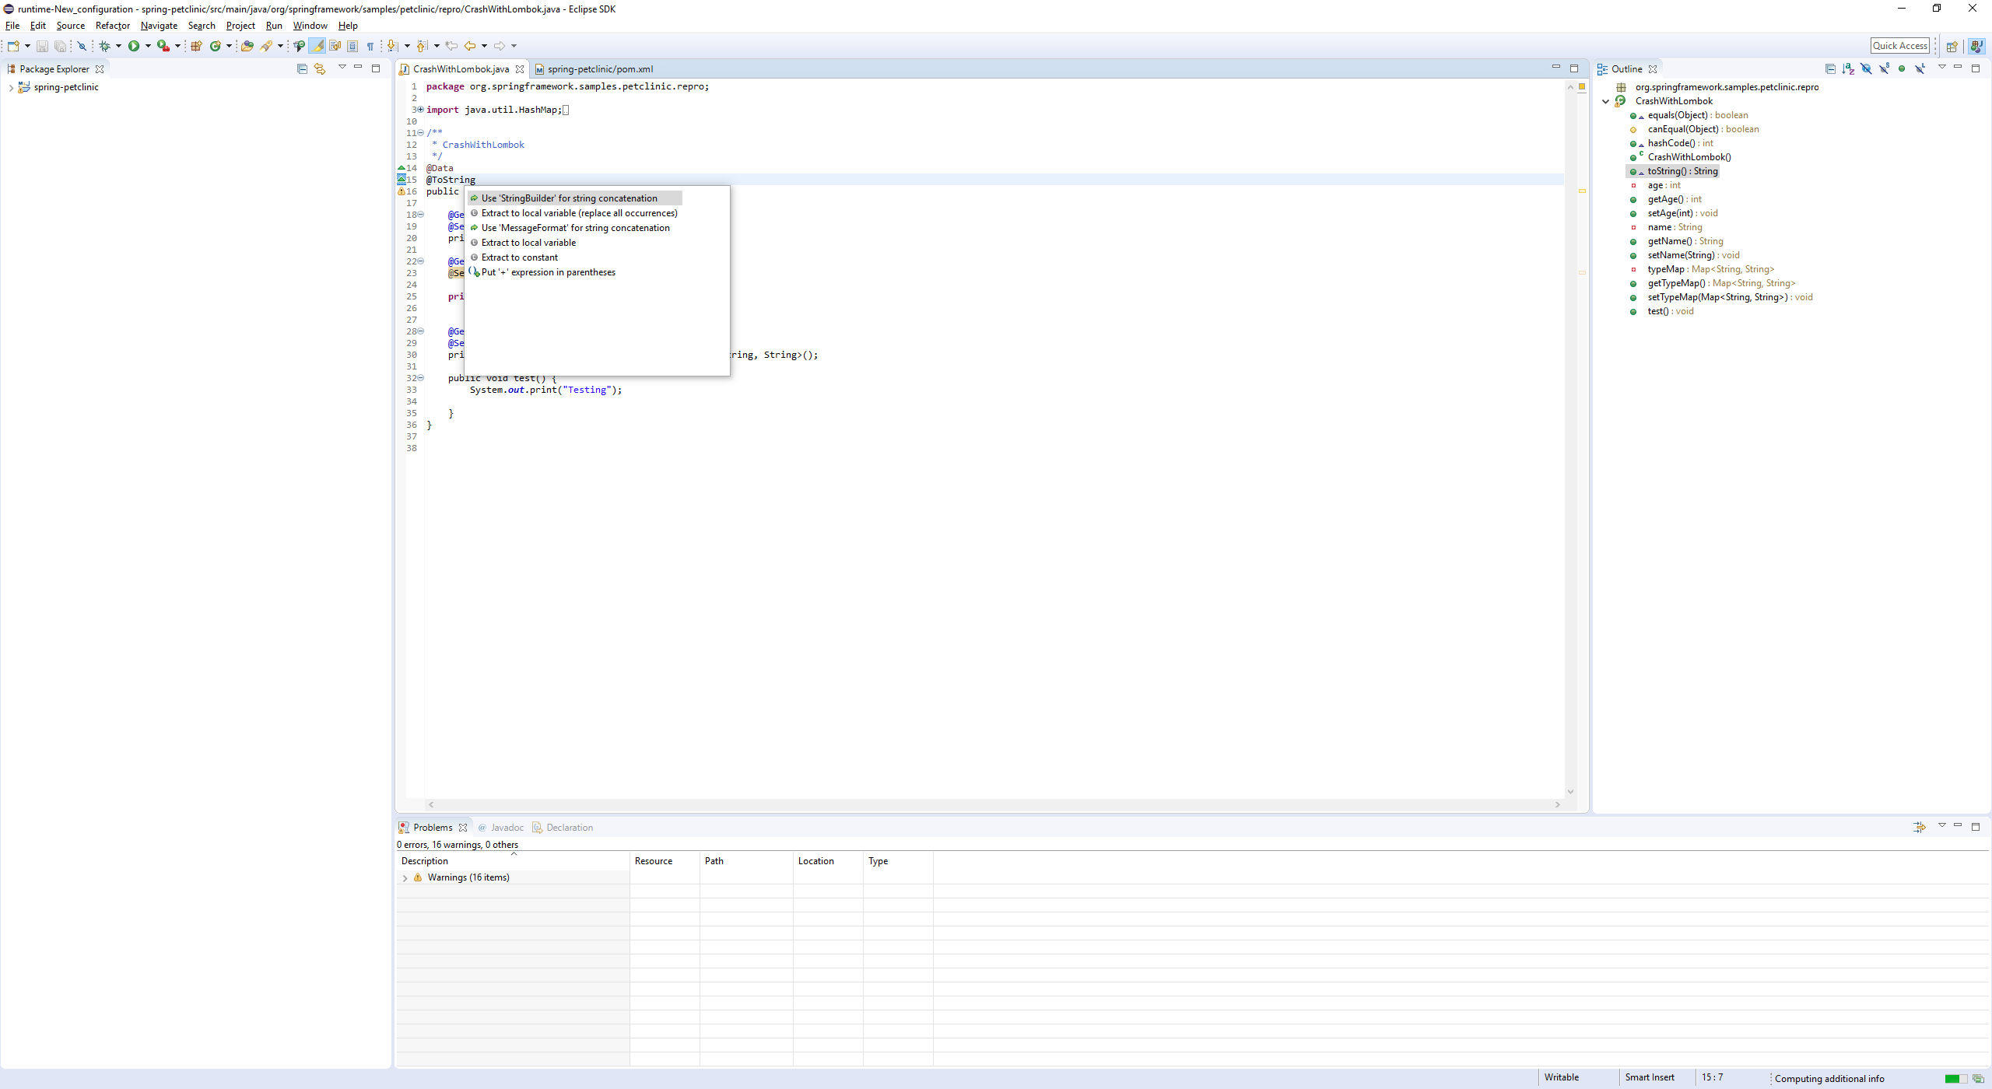This screenshot has width=1992, height=1089.
Task: Sort Problems by the Description column header
Action: pyautogui.click(x=425, y=861)
